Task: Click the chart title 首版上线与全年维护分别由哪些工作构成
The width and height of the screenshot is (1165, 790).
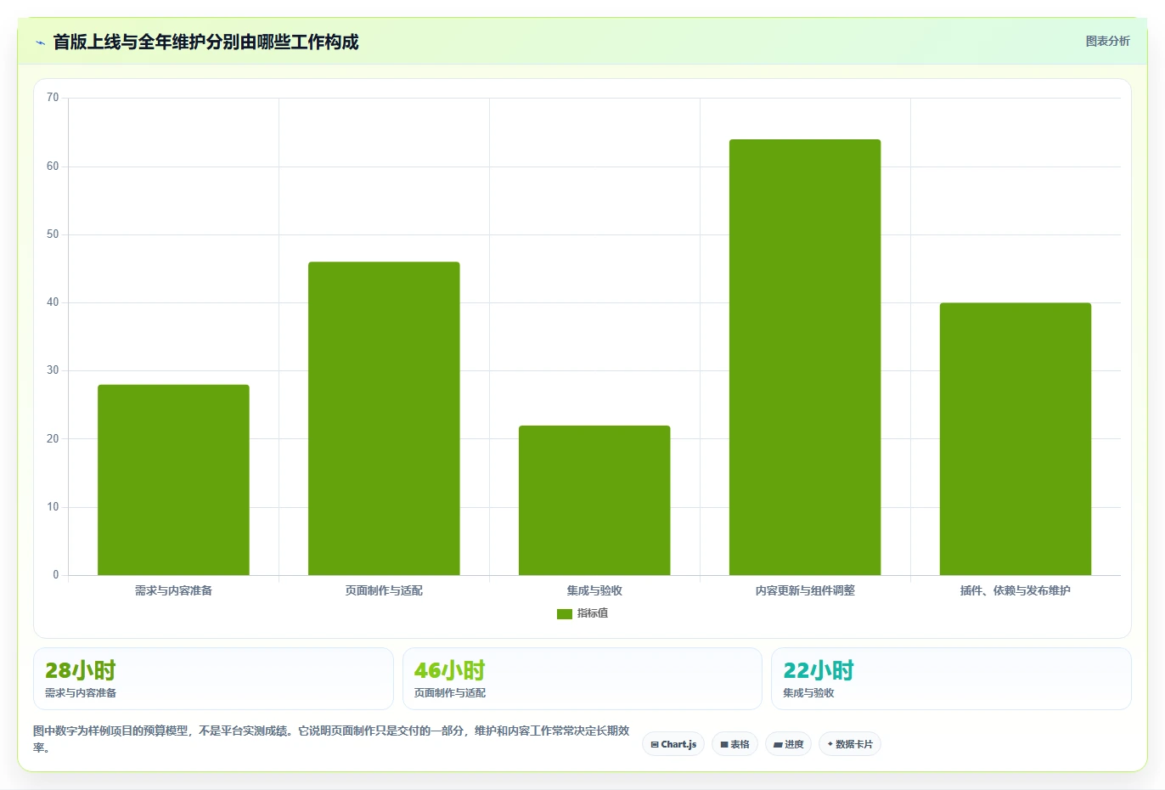Action: (205, 42)
